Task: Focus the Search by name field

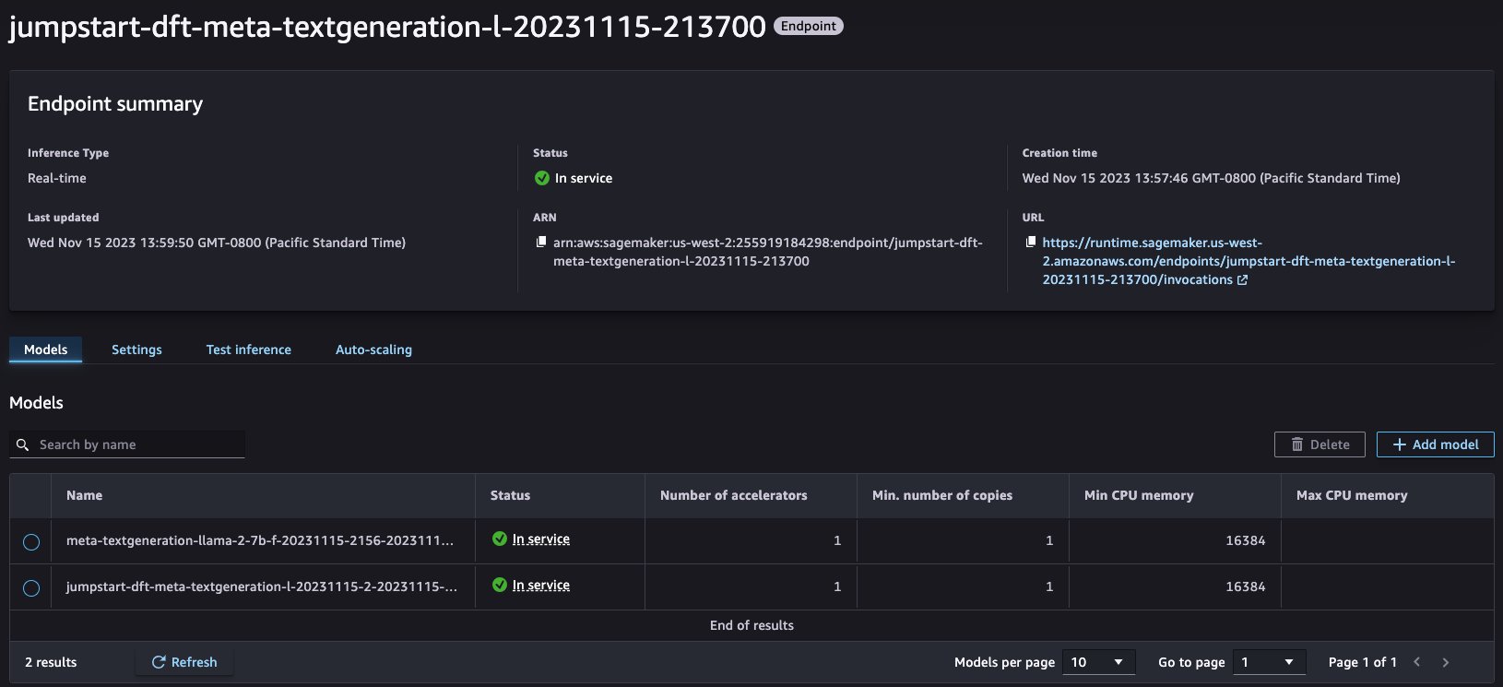Action: [x=127, y=444]
